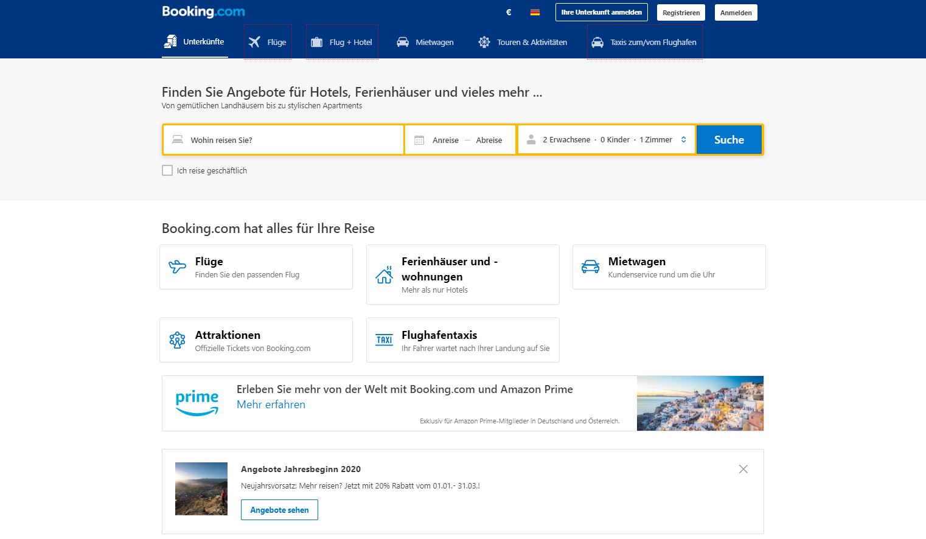Click 'Kundenservice rund um die Uhr' text
The height and width of the screenshot is (539, 926).
point(661,275)
